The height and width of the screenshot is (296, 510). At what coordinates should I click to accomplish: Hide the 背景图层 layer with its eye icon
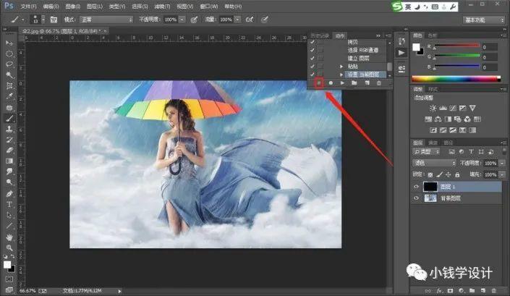click(416, 198)
